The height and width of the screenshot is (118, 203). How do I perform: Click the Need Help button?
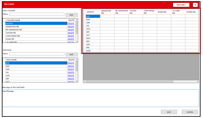coord(181,5)
